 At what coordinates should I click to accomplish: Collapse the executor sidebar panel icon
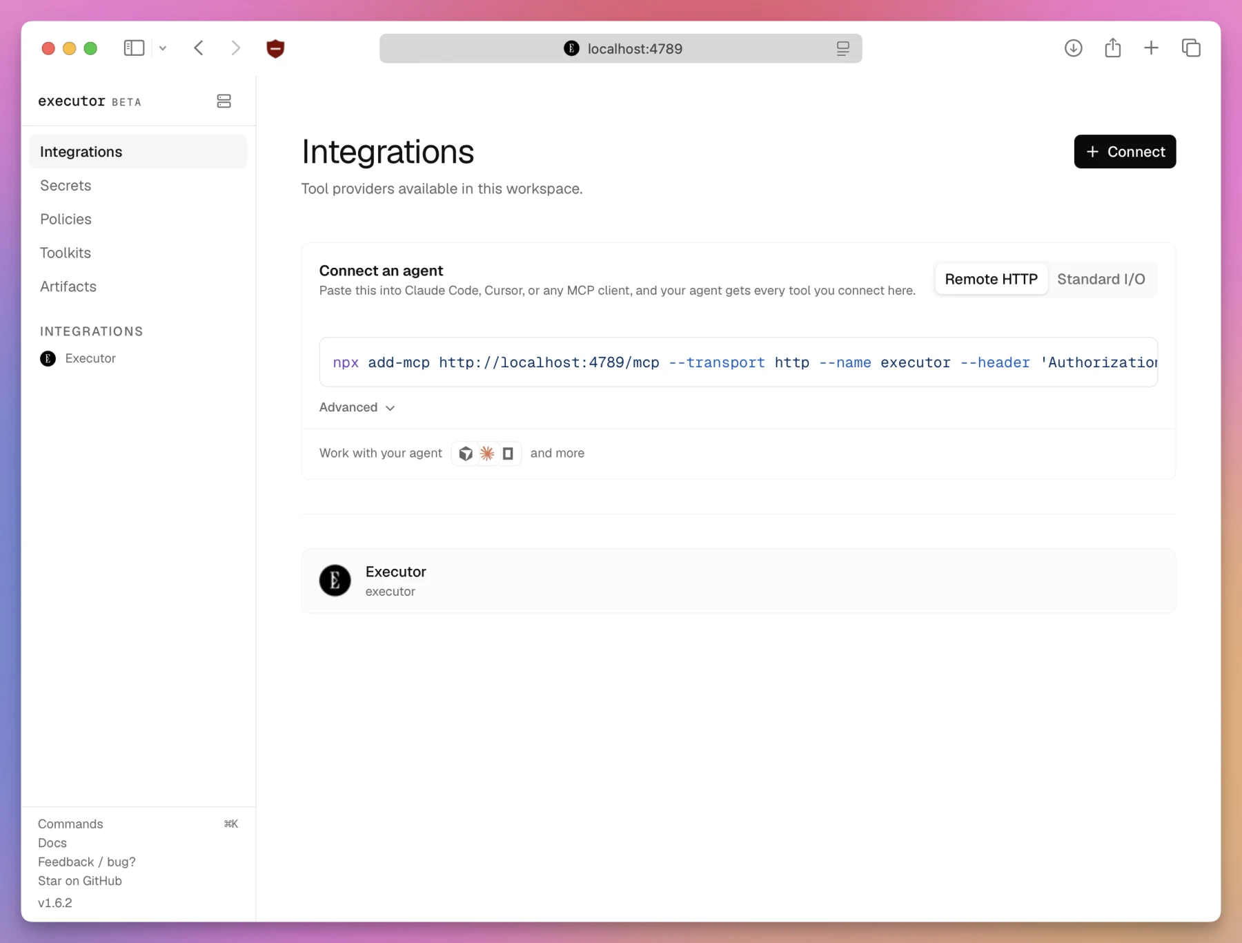[x=224, y=101]
